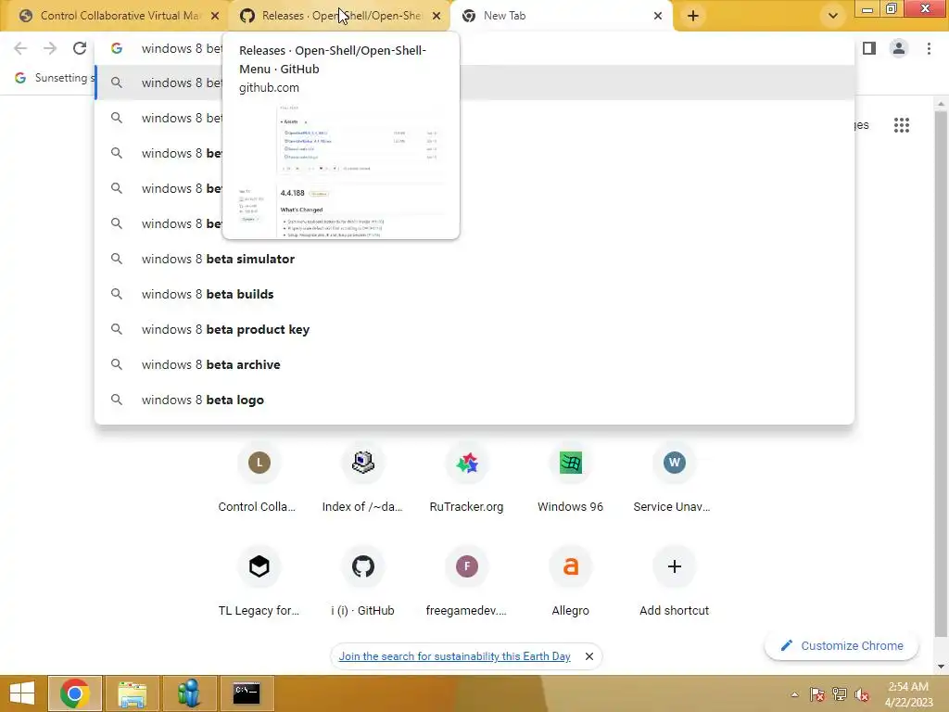This screenshot has width=949, height=712.
Task: Open the i (i) · GitHub shortcut
Action: [x=363, y=582]
